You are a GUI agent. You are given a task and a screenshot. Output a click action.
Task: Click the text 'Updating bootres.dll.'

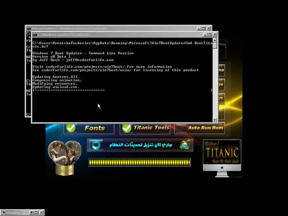(x=56, y=77)
